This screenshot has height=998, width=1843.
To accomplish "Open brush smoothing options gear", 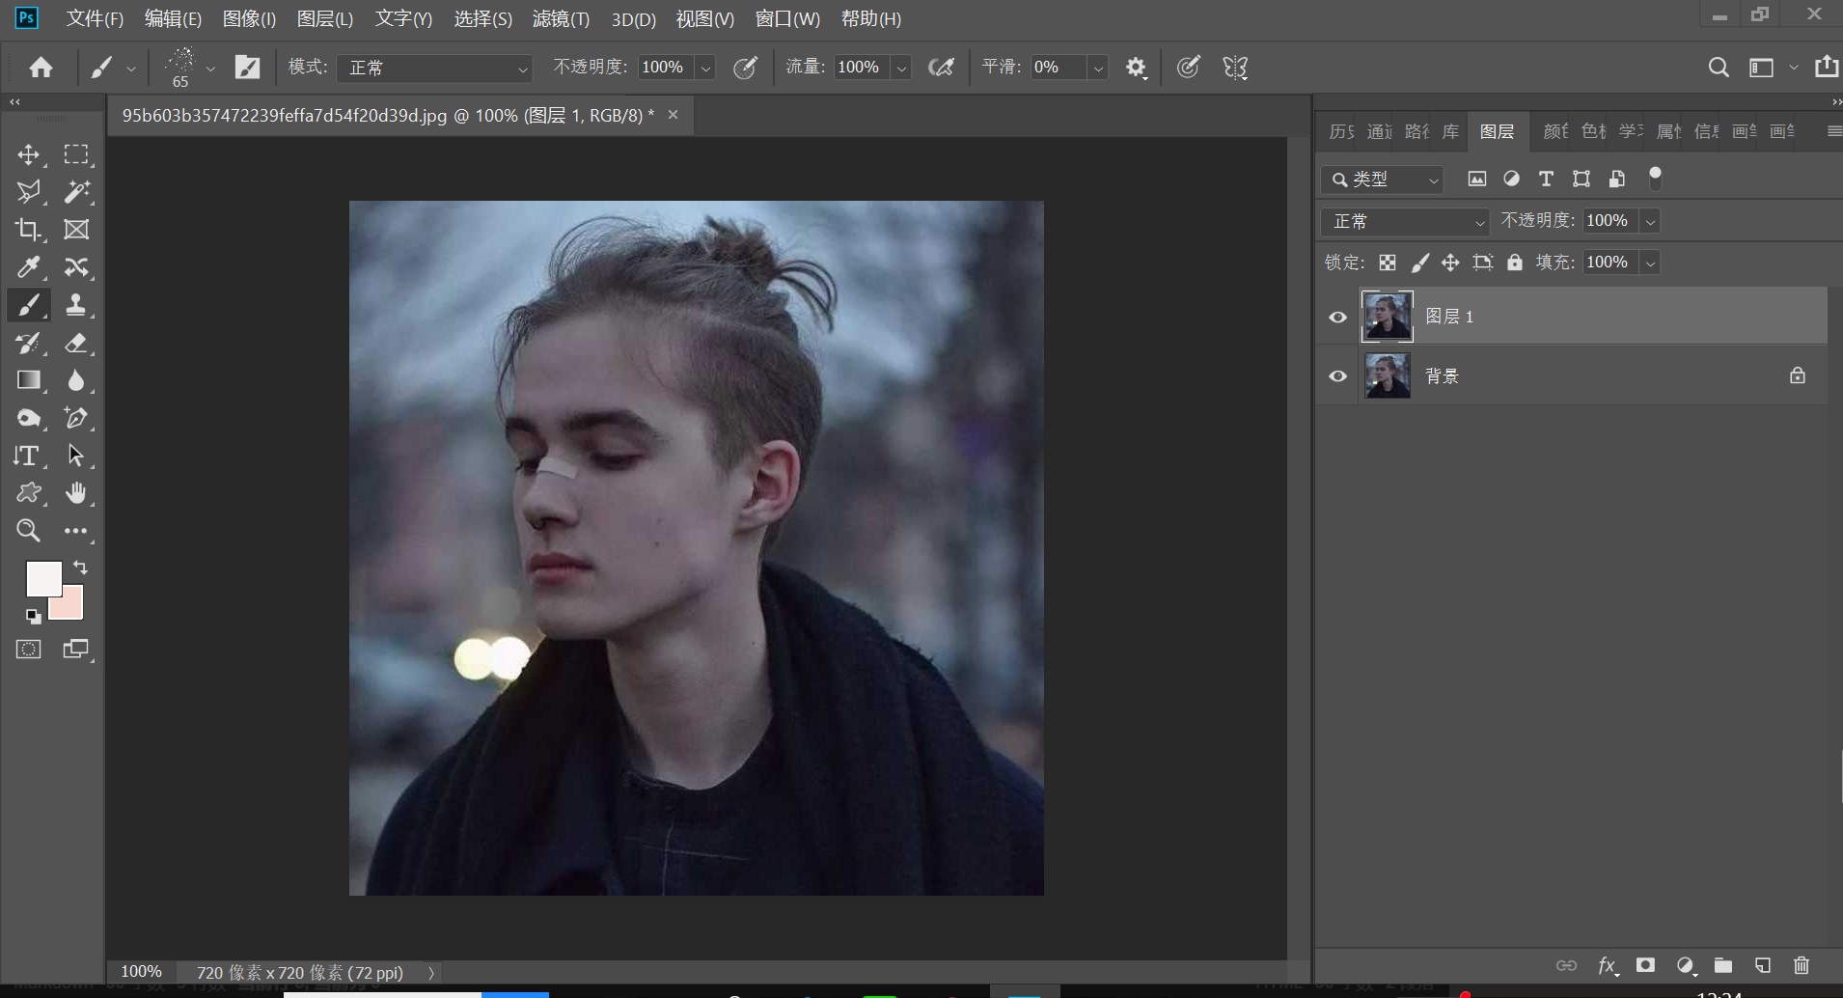I will 1136,67.
